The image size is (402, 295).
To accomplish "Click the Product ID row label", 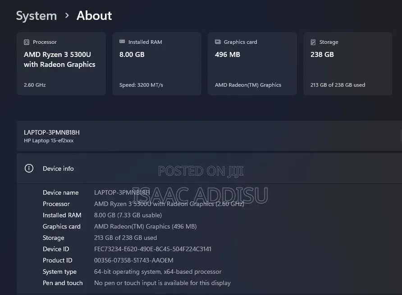I will click(57, 260).
